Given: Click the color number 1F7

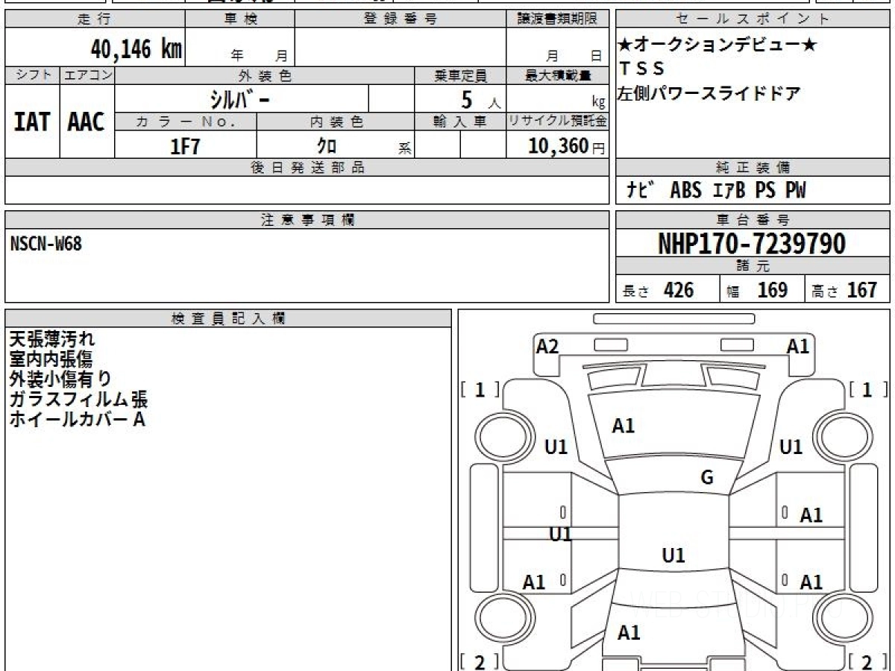Looking at the screenshot, I should tap(186, 146).
